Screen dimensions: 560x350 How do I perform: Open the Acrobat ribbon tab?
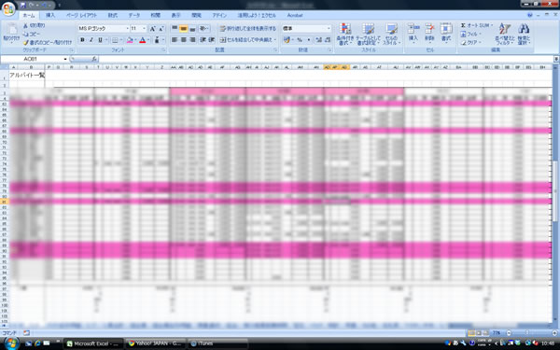(x=295, y=15)
